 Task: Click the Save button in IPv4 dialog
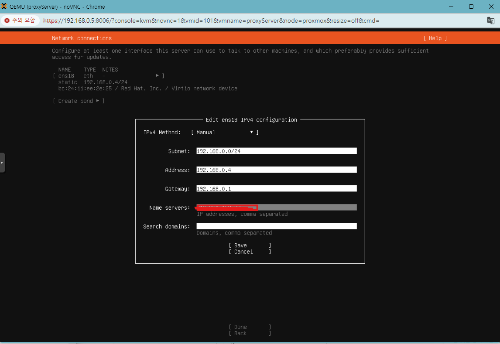tap(250, 245)
